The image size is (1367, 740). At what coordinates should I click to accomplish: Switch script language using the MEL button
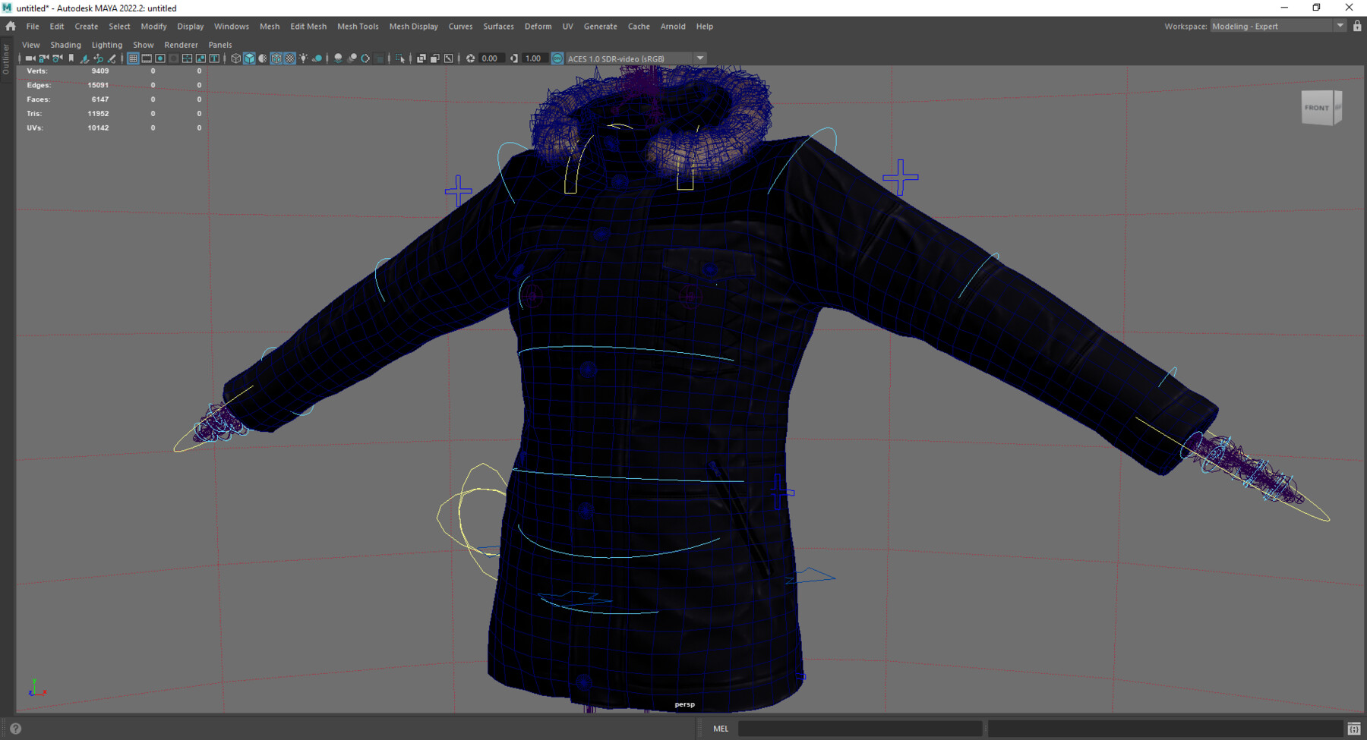[x=720, y=729]
